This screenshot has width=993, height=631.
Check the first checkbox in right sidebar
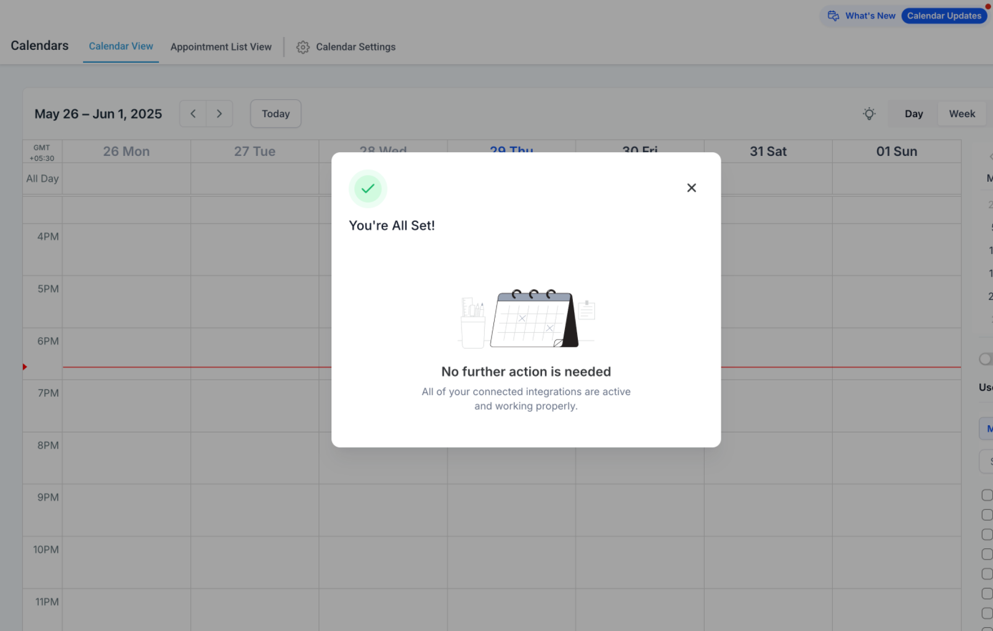(x=987, y=495)
